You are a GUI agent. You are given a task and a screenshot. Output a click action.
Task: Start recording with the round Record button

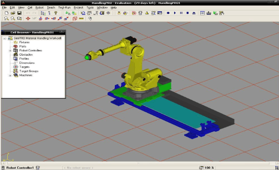point(168,13)
